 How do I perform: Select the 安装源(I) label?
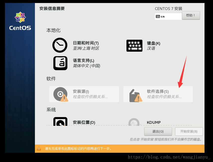[81, 91]
